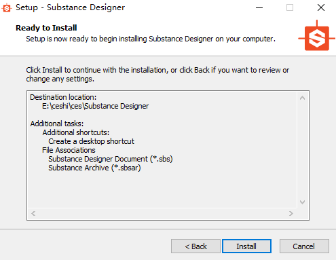Click the 'File Associations' line
This screenshot has height=260, width=336.
tap(69, 150)
